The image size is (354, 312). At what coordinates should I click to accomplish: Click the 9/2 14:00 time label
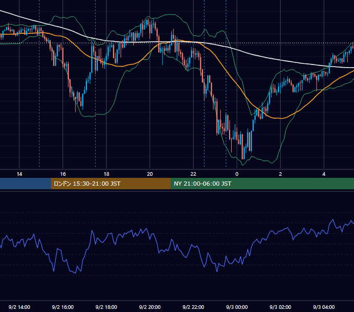pos(19,307)
